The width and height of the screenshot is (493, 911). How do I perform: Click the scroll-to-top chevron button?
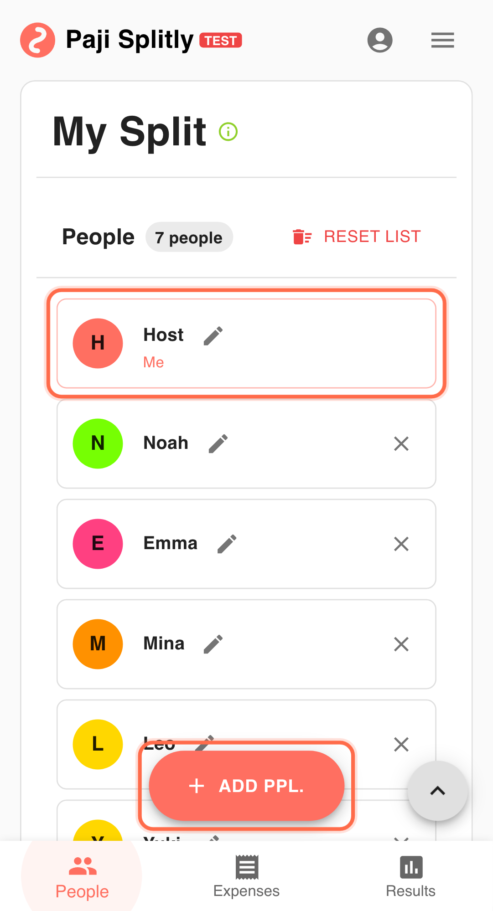coord(437,791)
